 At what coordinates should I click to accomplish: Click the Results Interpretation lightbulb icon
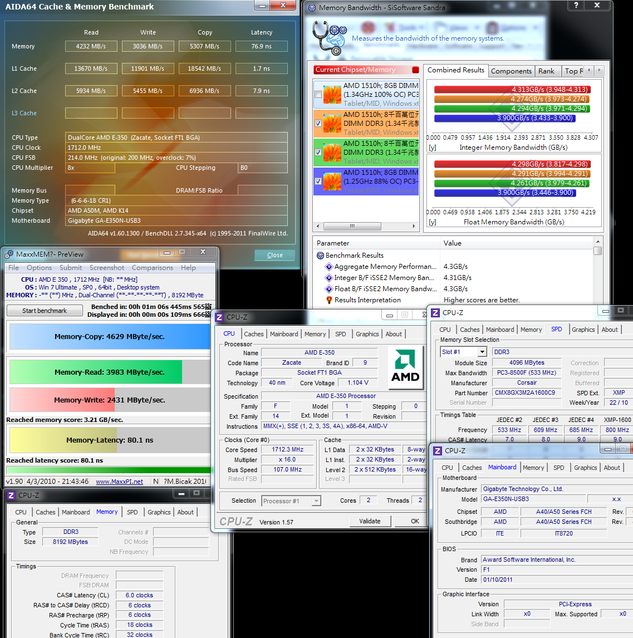[x=329, y=300]
